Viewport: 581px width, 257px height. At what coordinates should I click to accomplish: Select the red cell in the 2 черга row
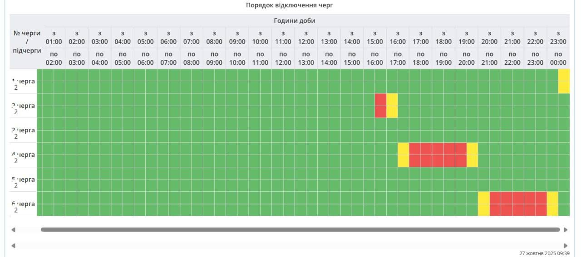click(x=380, y=106)
